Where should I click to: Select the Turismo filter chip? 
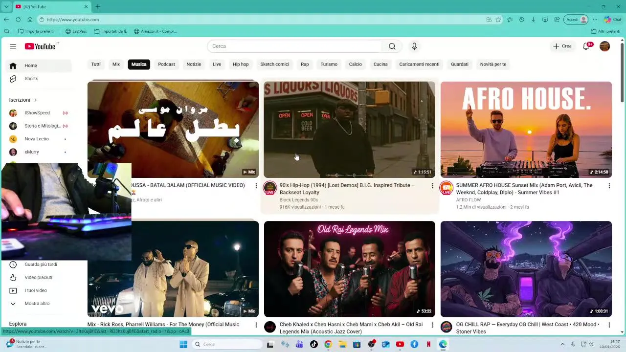pyautogui.click(x=329, y=65)
